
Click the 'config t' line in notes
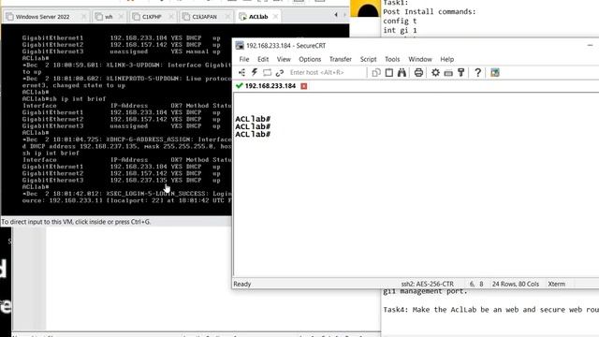tap(400, 21)
